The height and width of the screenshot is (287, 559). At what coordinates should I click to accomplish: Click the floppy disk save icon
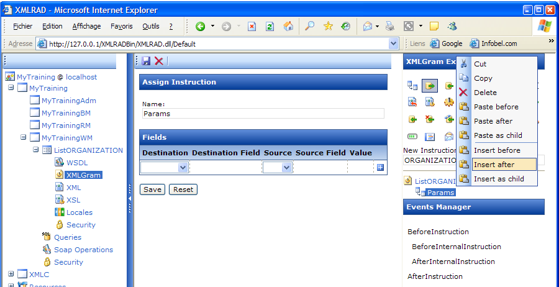click(146, 61)
